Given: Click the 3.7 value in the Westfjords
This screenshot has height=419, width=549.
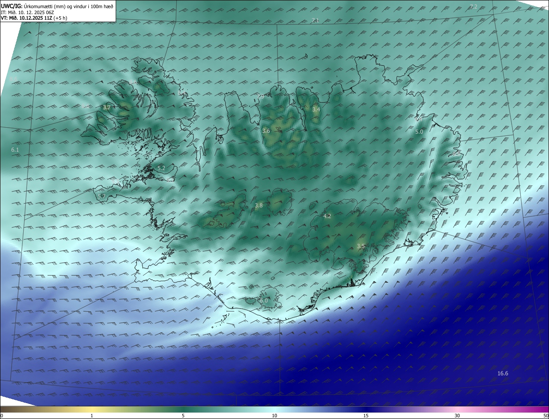Looking at the screenshot, I should (x=107, y=108).
